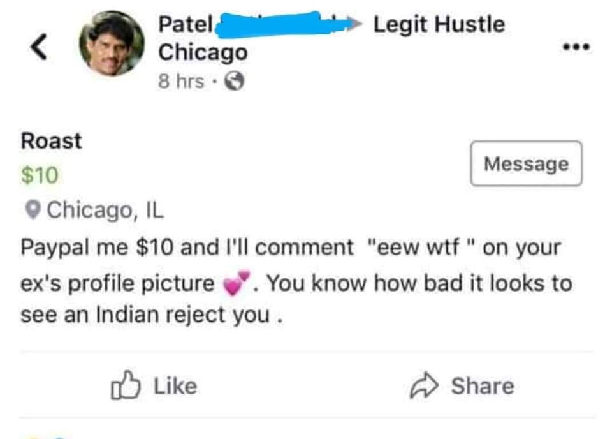The image size is (612, 439).
Task: Select the Chicago, IL location text
Action: [x=105, y=209]
